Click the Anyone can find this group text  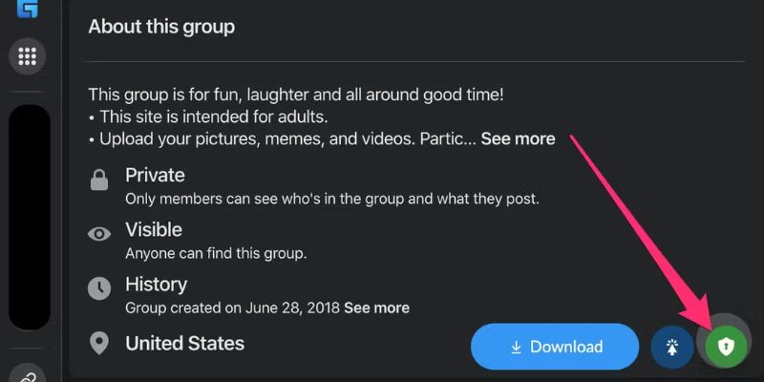(216, 254)
